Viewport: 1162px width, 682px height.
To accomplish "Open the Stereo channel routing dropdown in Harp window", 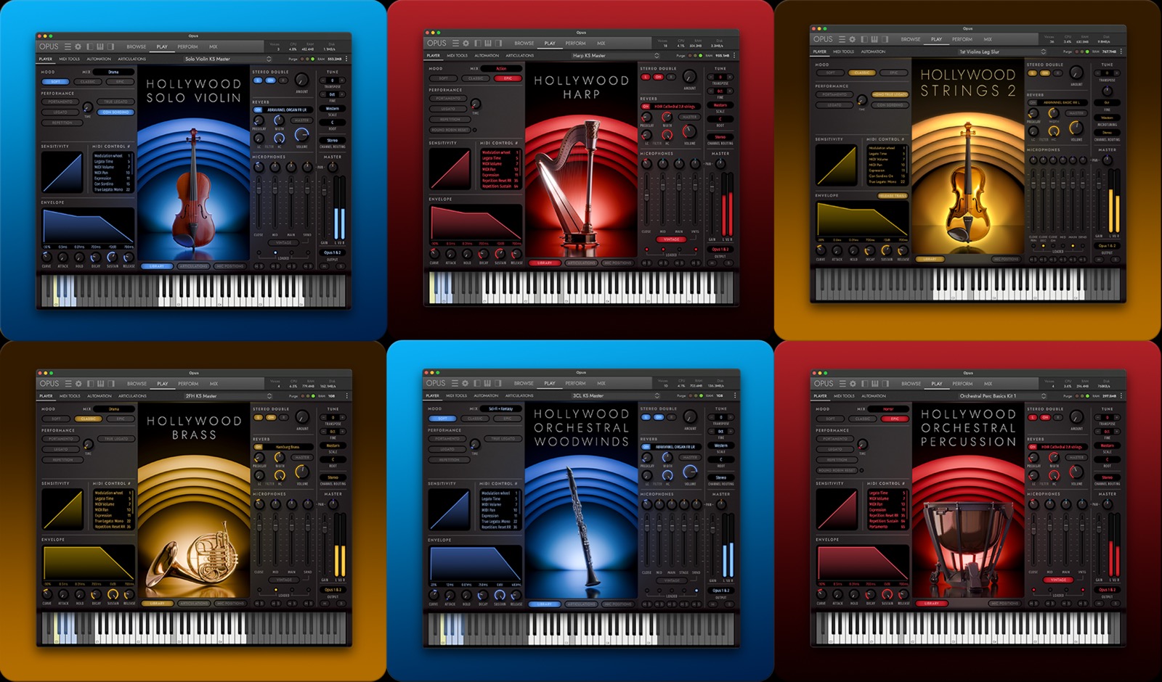I will [x=720, y=137].
